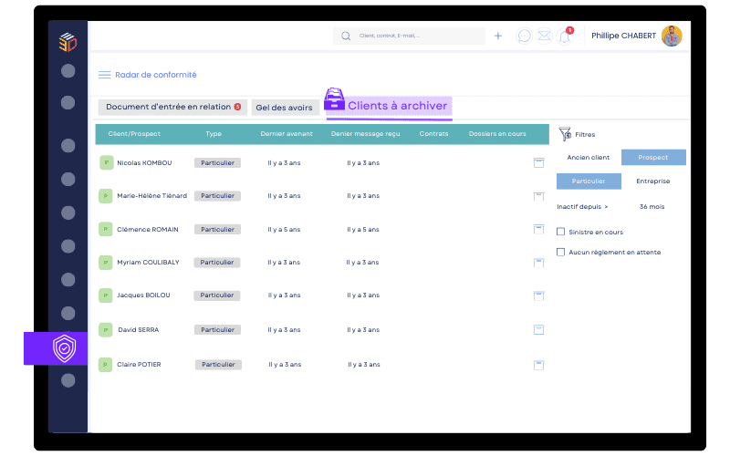Sort by Dernier avenant column header
This screenshot has width=730, height=456.
(x=287, y=134)
